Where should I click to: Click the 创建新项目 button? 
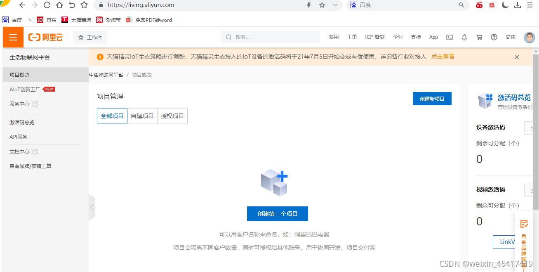pos(432,99)
